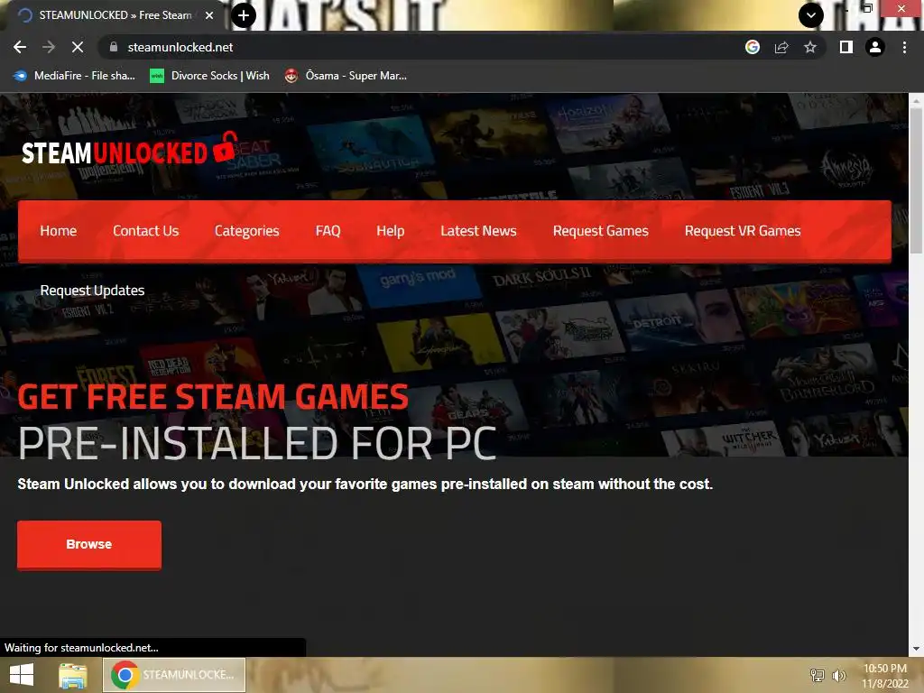The image size is (924, 693).
Task: Click the page vertical scrollbar thumb
Action: pyautogui.click(x=916, y=180)
